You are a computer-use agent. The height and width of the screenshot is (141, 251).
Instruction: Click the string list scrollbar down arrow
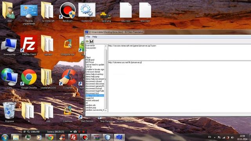point(105,110)
